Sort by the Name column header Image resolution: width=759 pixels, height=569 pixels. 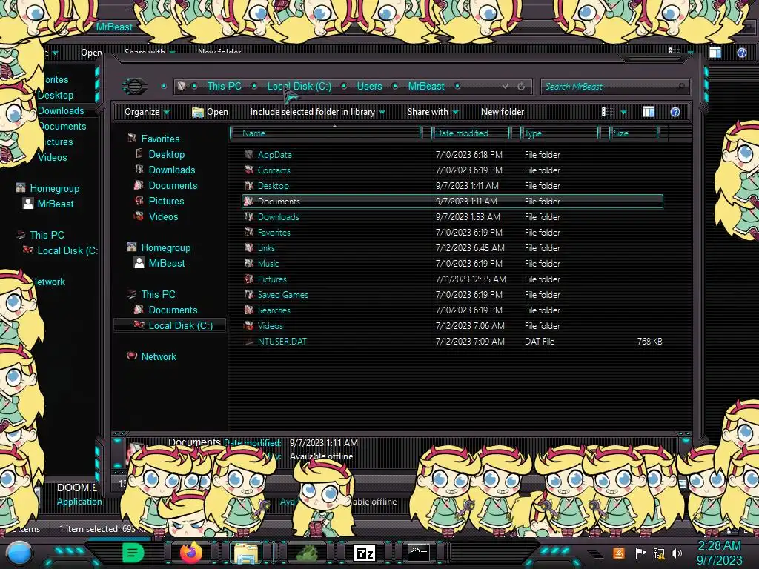[326, 133]
